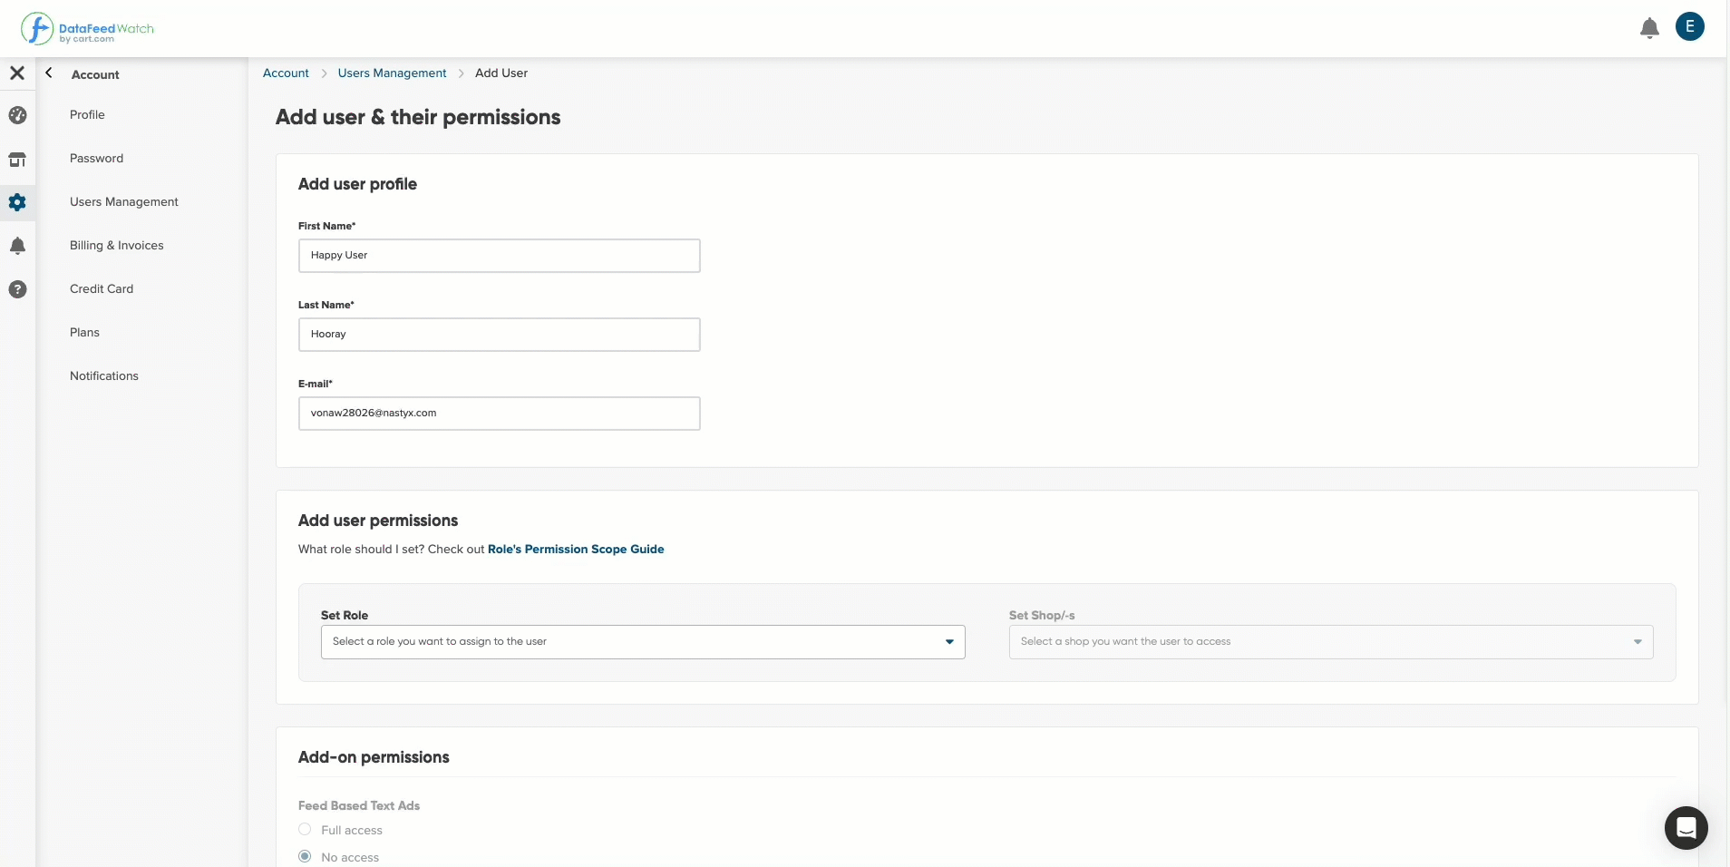
Task: Open the bell alerts icon in left rail
Action: click(17, 246)
